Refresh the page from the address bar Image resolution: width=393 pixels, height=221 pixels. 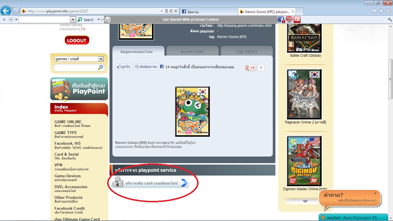coord(171,11)
